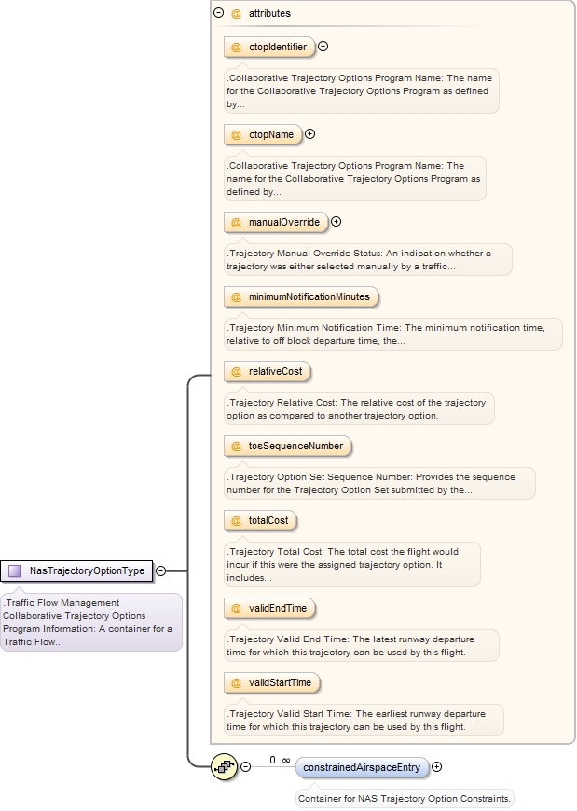This screenshot has width=577, height=811.
Task: Click the @ icon of relativeCost
Action: (x=237, y=372)
